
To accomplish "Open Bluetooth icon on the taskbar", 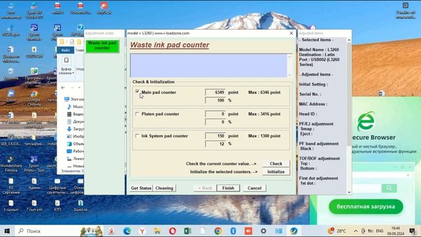I will (233, 231).
